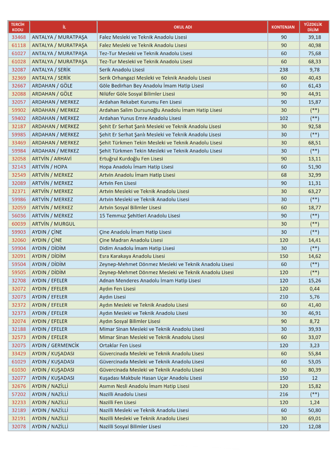Select preference code 59505
This screenshot has width=336, height=476.
pos(19,273)
